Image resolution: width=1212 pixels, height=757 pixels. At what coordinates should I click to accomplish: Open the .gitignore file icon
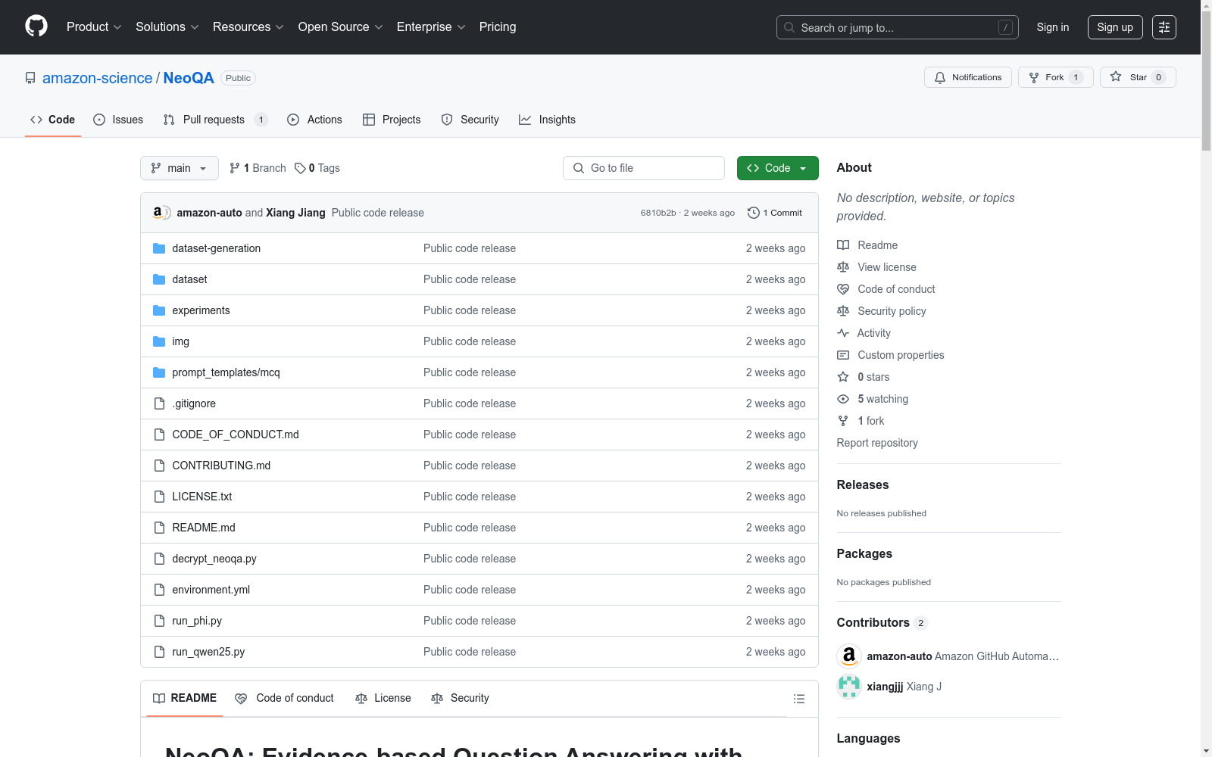coord(159,403)
